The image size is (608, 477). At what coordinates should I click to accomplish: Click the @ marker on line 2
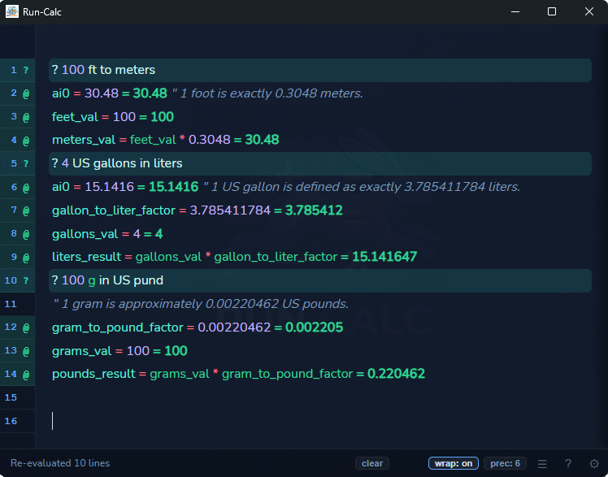[26, 93]
